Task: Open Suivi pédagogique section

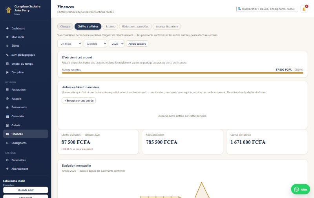Action: 26,55
